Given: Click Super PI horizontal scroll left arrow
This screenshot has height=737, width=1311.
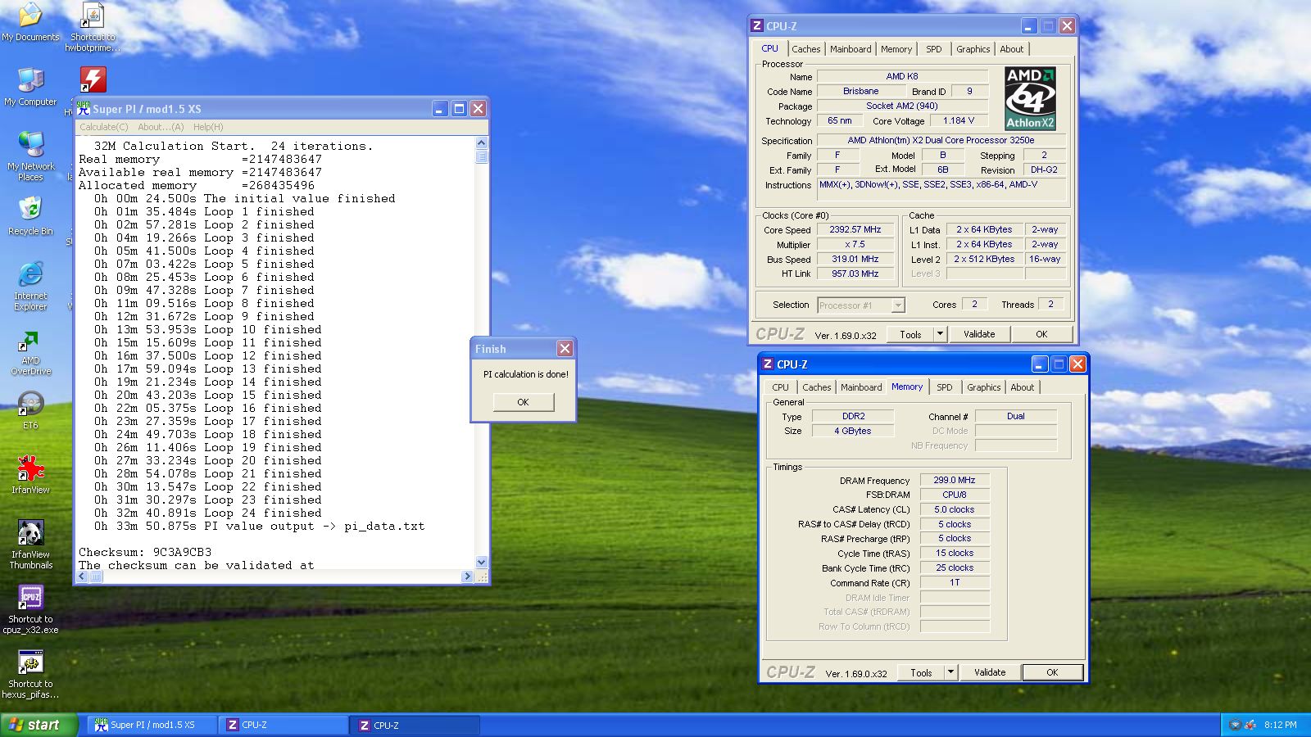Looking at the screenshot, I should pos(81,576).
